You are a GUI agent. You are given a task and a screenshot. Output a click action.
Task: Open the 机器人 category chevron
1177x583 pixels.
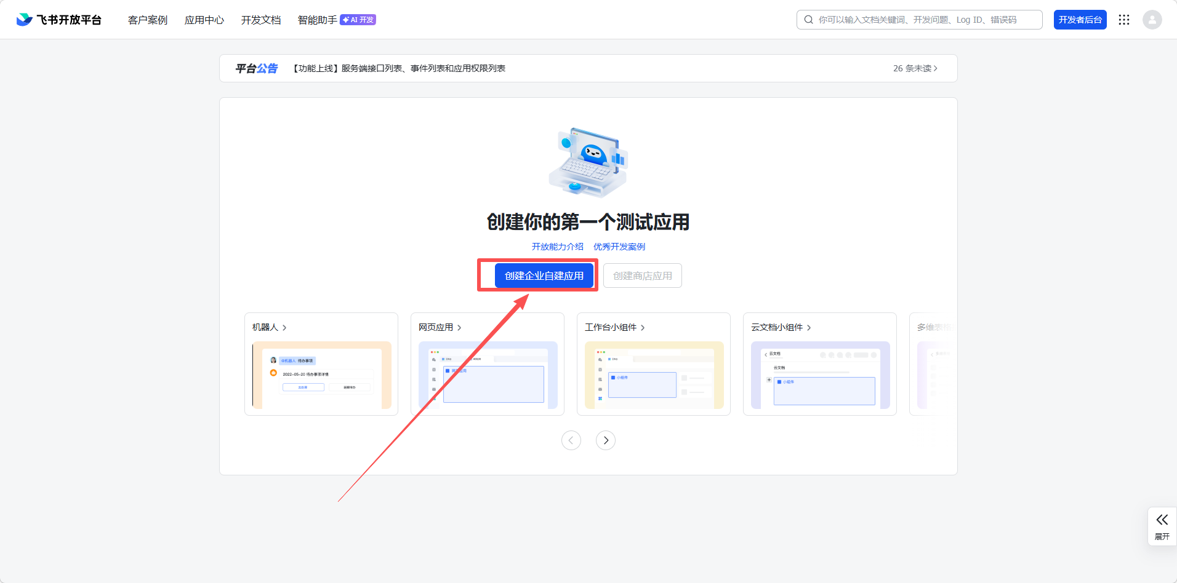pyautogui.click(x=284, y=328)
